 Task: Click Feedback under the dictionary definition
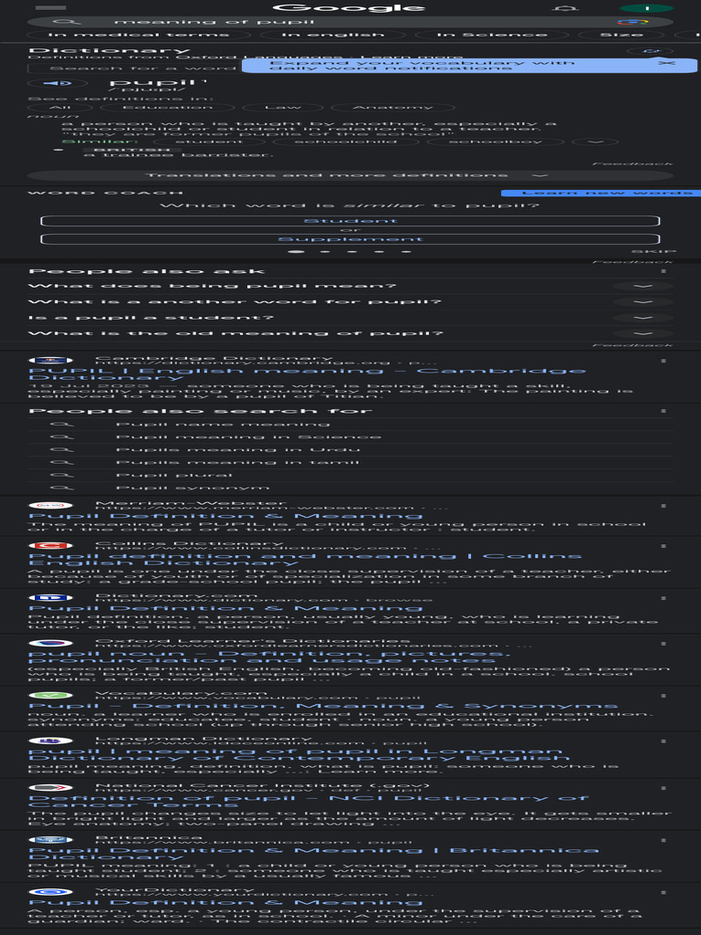(633, 163)
